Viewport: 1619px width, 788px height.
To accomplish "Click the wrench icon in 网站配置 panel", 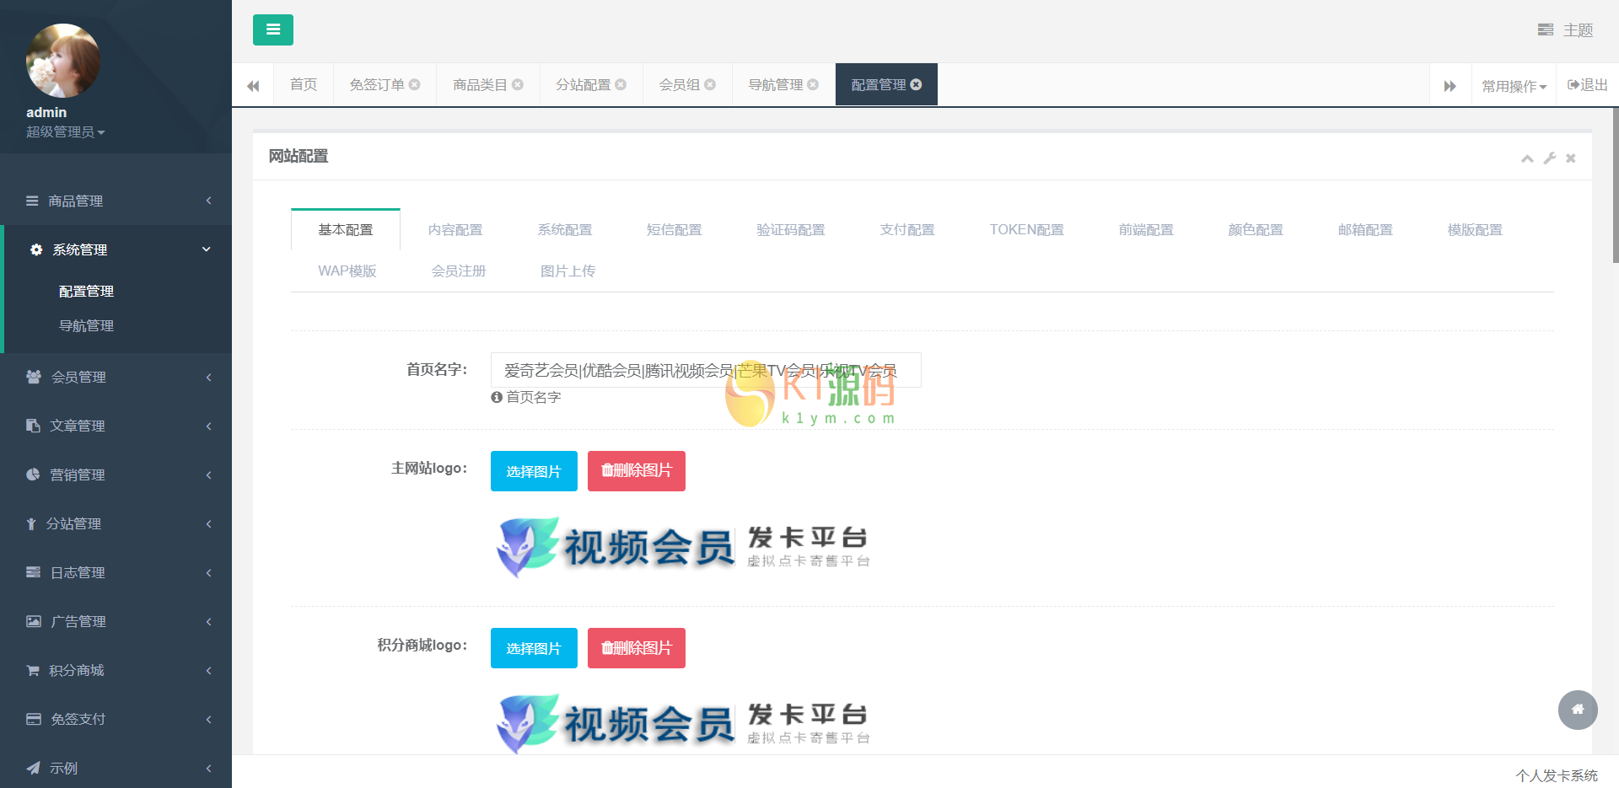I will [1550, 158].
